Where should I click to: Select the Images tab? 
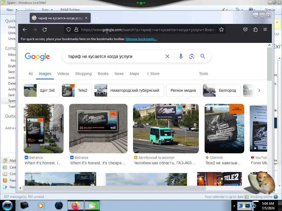(45, 74)
